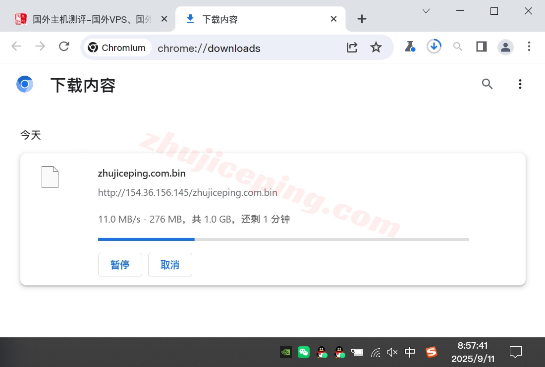
Task: Open Sogou input method tray icon
Action: click(432, 352)
